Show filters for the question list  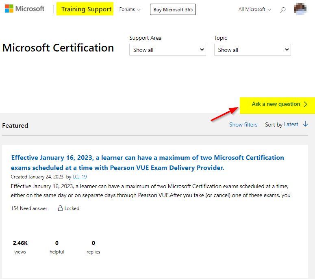(243, 124)
